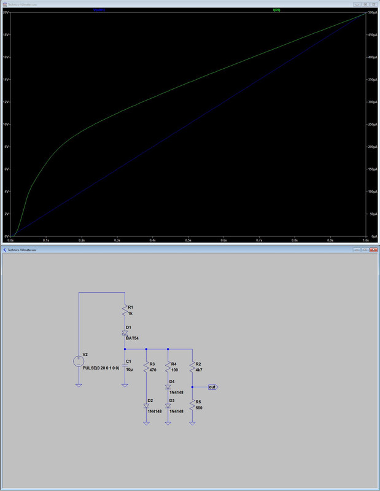The height and width of the screenshot is (491, 380).
Task: Click the 250µA right axis label
Action: coord(373,125)
